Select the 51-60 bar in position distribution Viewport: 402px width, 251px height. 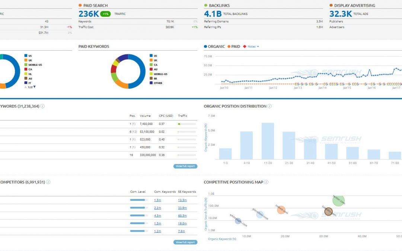click(352, 153)
